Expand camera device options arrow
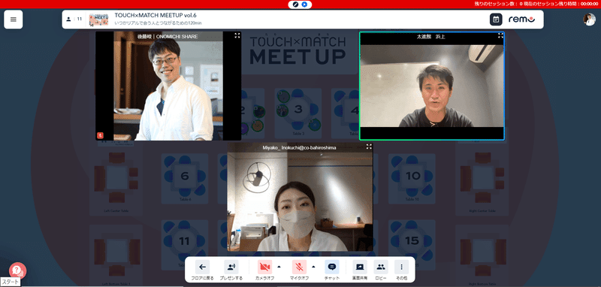Screen dimensions: 601x287 click(x=279, y=266)
